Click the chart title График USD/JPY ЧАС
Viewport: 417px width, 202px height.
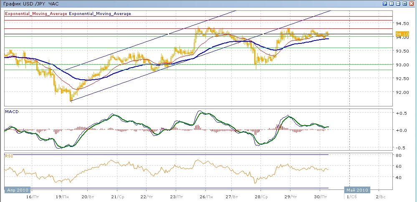31,5
